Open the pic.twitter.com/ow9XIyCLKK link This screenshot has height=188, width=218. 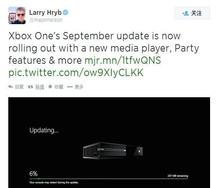[76, 72]
